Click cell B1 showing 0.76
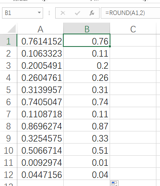This screenshot has height=186, width=160. 87,40
